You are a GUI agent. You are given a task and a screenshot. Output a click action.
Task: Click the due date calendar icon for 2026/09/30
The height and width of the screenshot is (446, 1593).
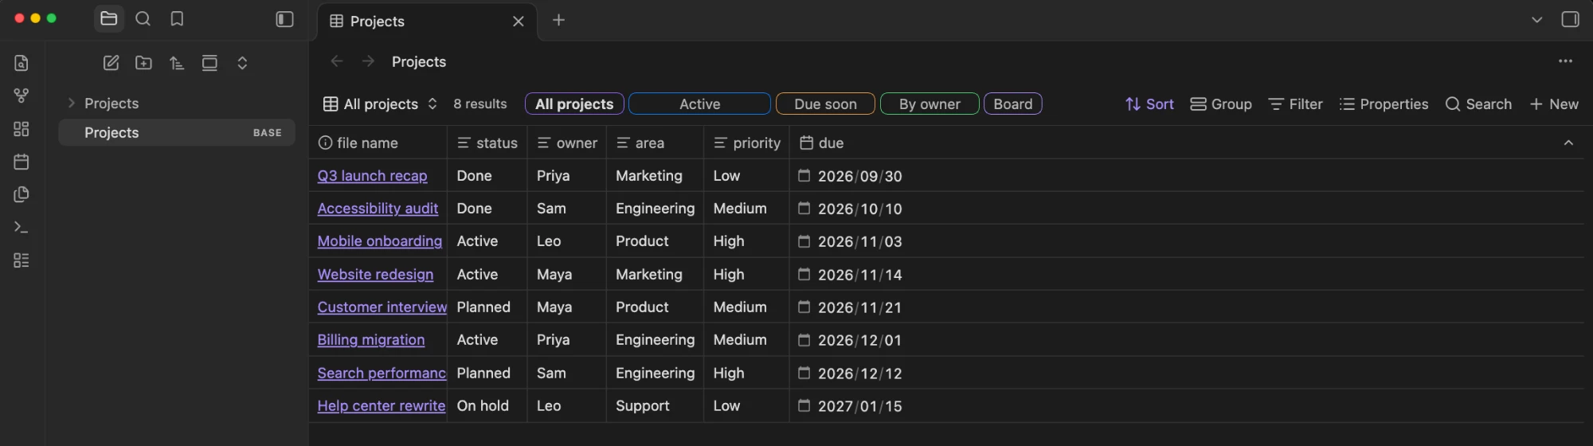[804, 175]
